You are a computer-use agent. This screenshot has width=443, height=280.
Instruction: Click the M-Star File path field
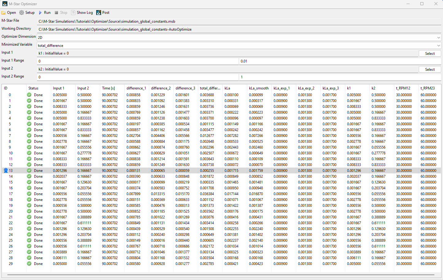click(x=239, y=21)
